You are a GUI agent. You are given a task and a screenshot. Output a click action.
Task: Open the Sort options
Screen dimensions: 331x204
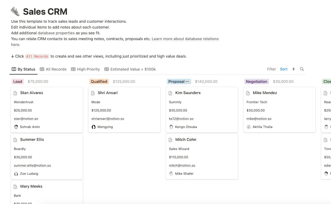[284, 69]
